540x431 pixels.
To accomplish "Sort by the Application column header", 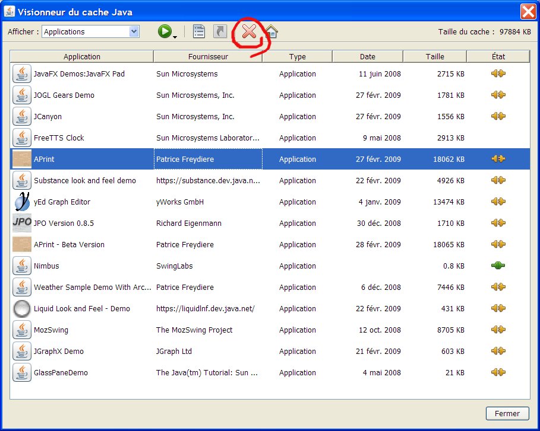I will pyautogui.click(x=81, y=56).
